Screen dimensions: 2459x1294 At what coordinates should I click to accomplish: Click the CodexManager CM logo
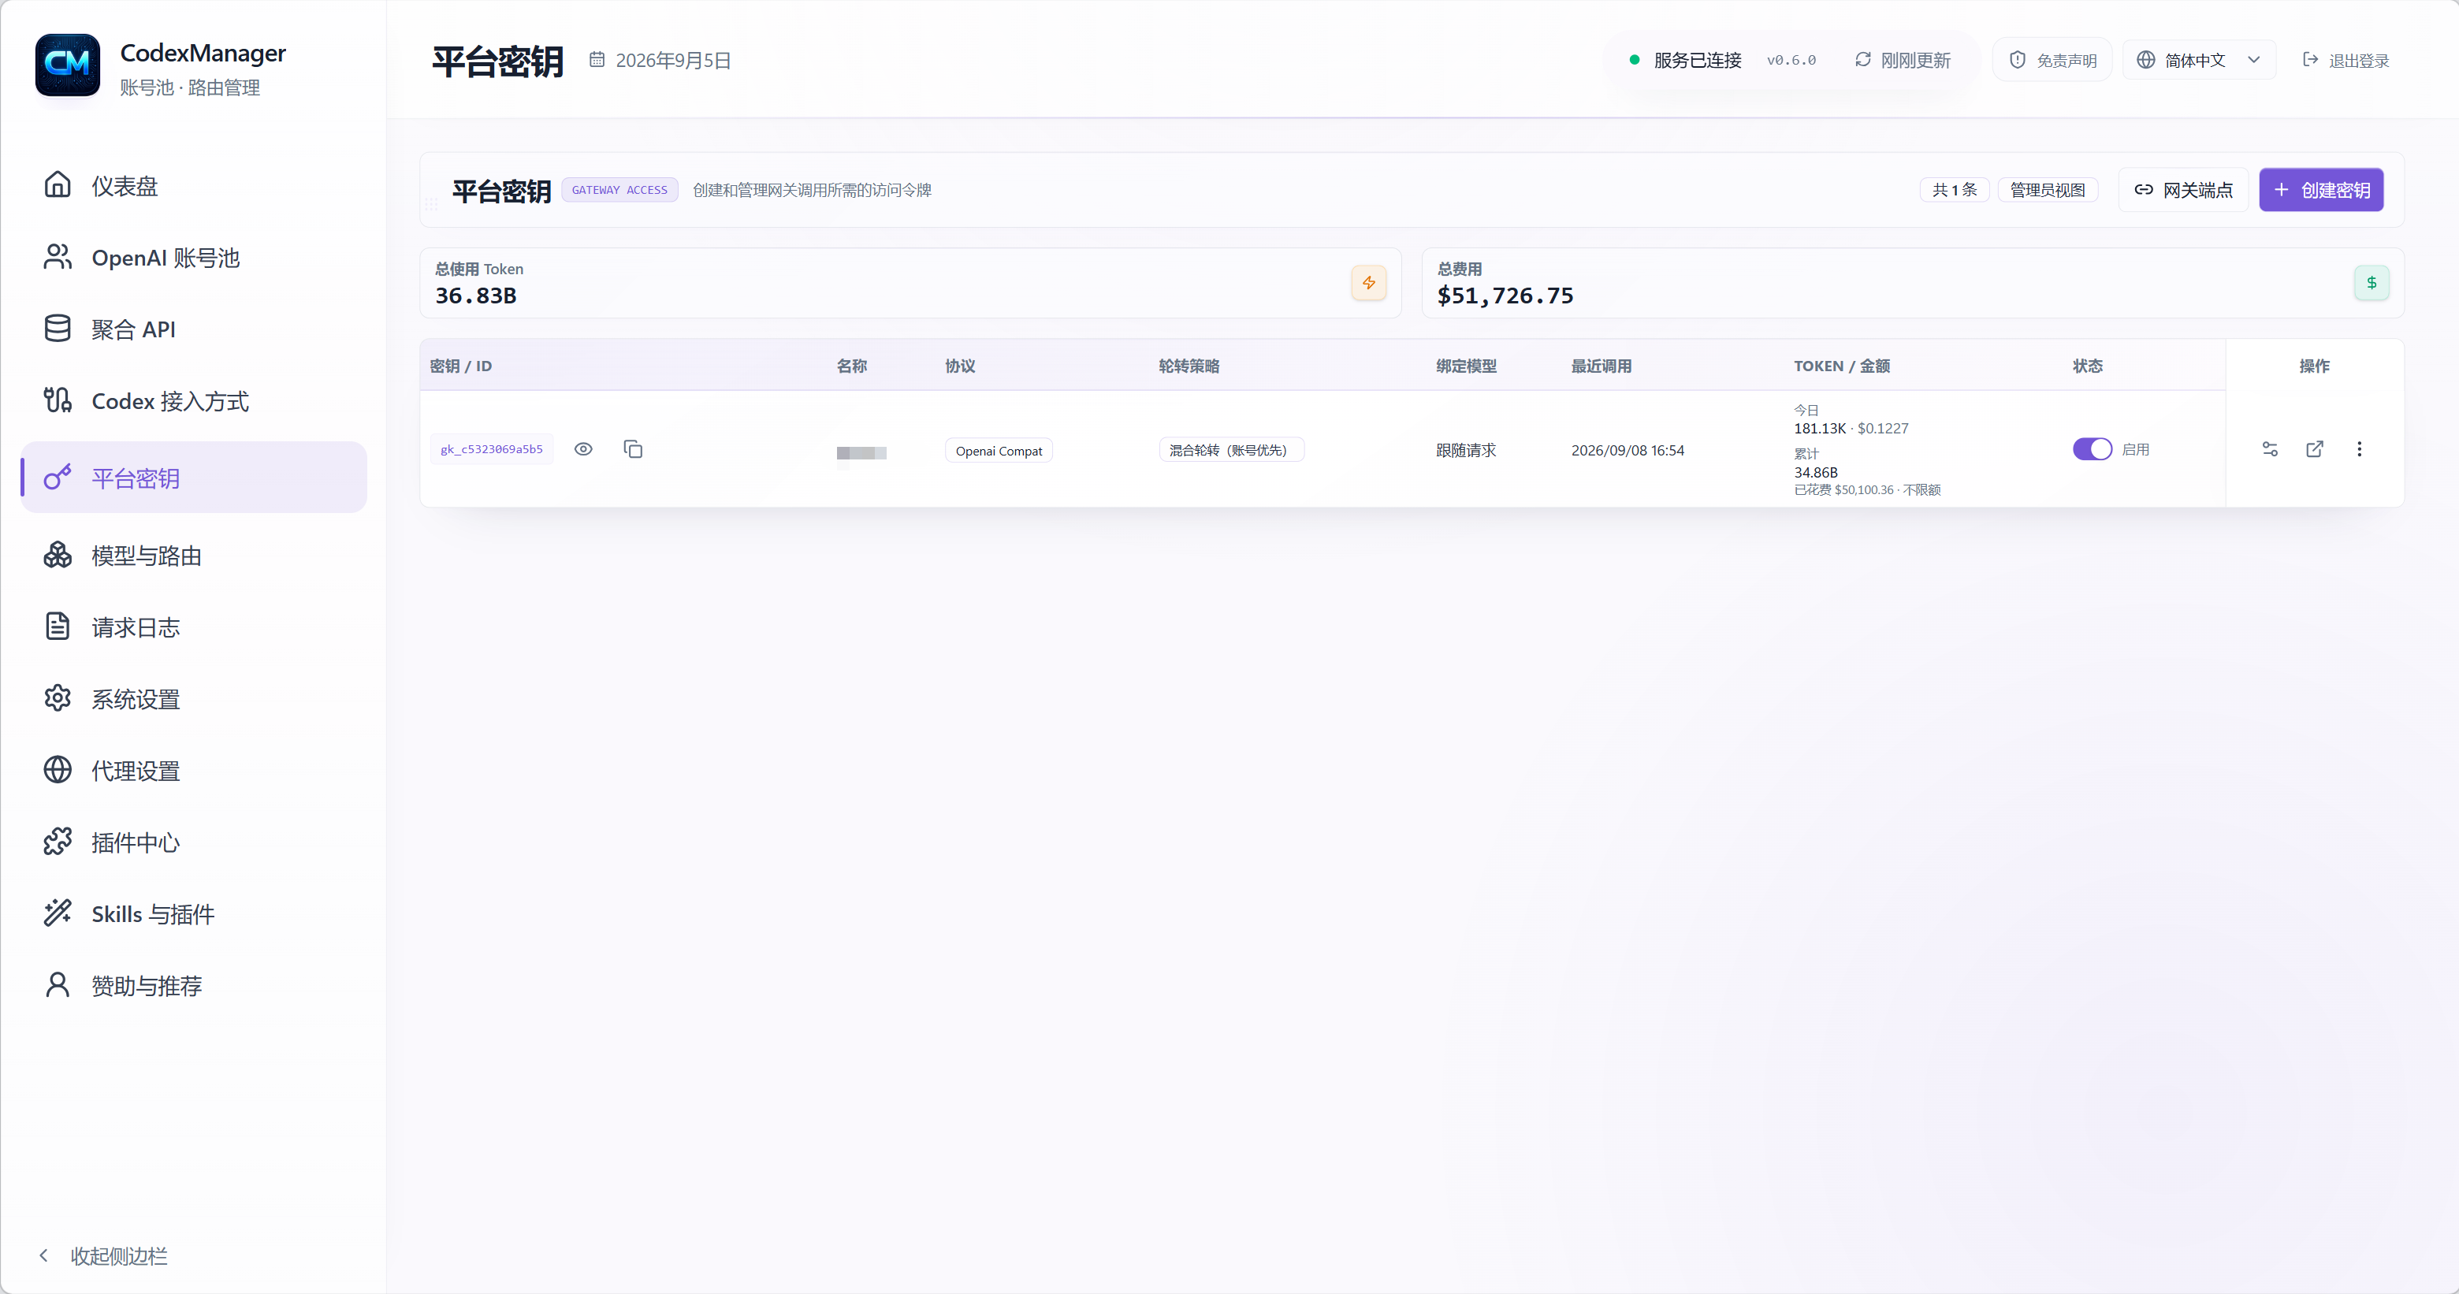[x=68, y=65]
